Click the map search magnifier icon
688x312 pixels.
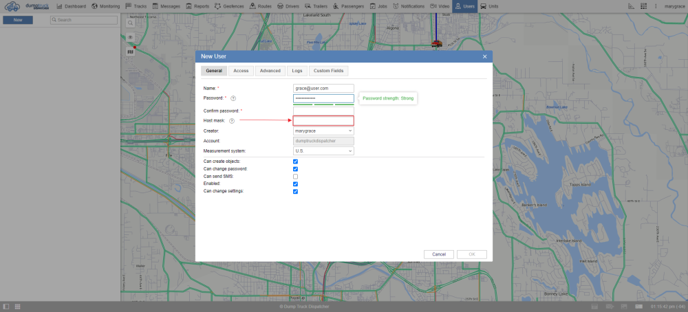130,23
